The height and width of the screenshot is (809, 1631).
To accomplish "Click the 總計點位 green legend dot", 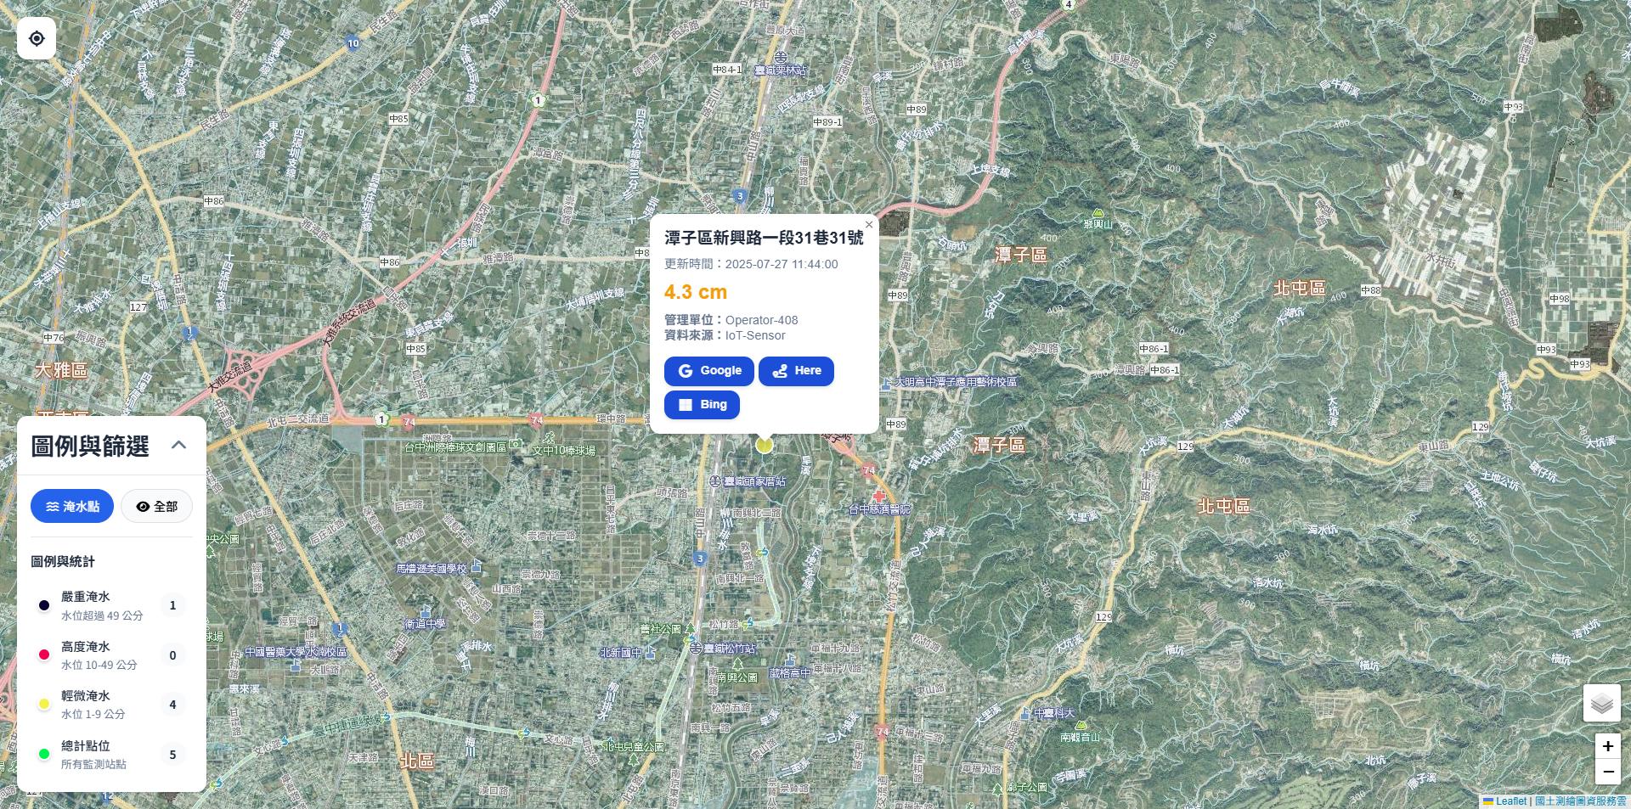I will (44, 754).
